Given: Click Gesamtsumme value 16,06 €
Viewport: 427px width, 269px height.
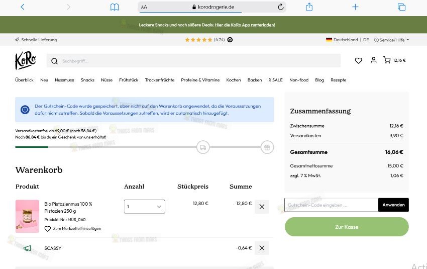Looking at the screenshot, I should click(394, 152).
